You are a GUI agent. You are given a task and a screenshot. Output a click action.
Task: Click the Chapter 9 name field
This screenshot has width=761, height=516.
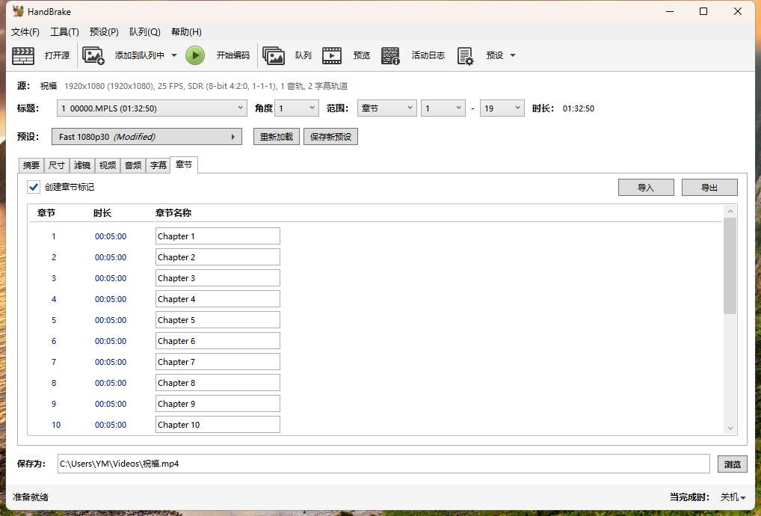[218, 403]
